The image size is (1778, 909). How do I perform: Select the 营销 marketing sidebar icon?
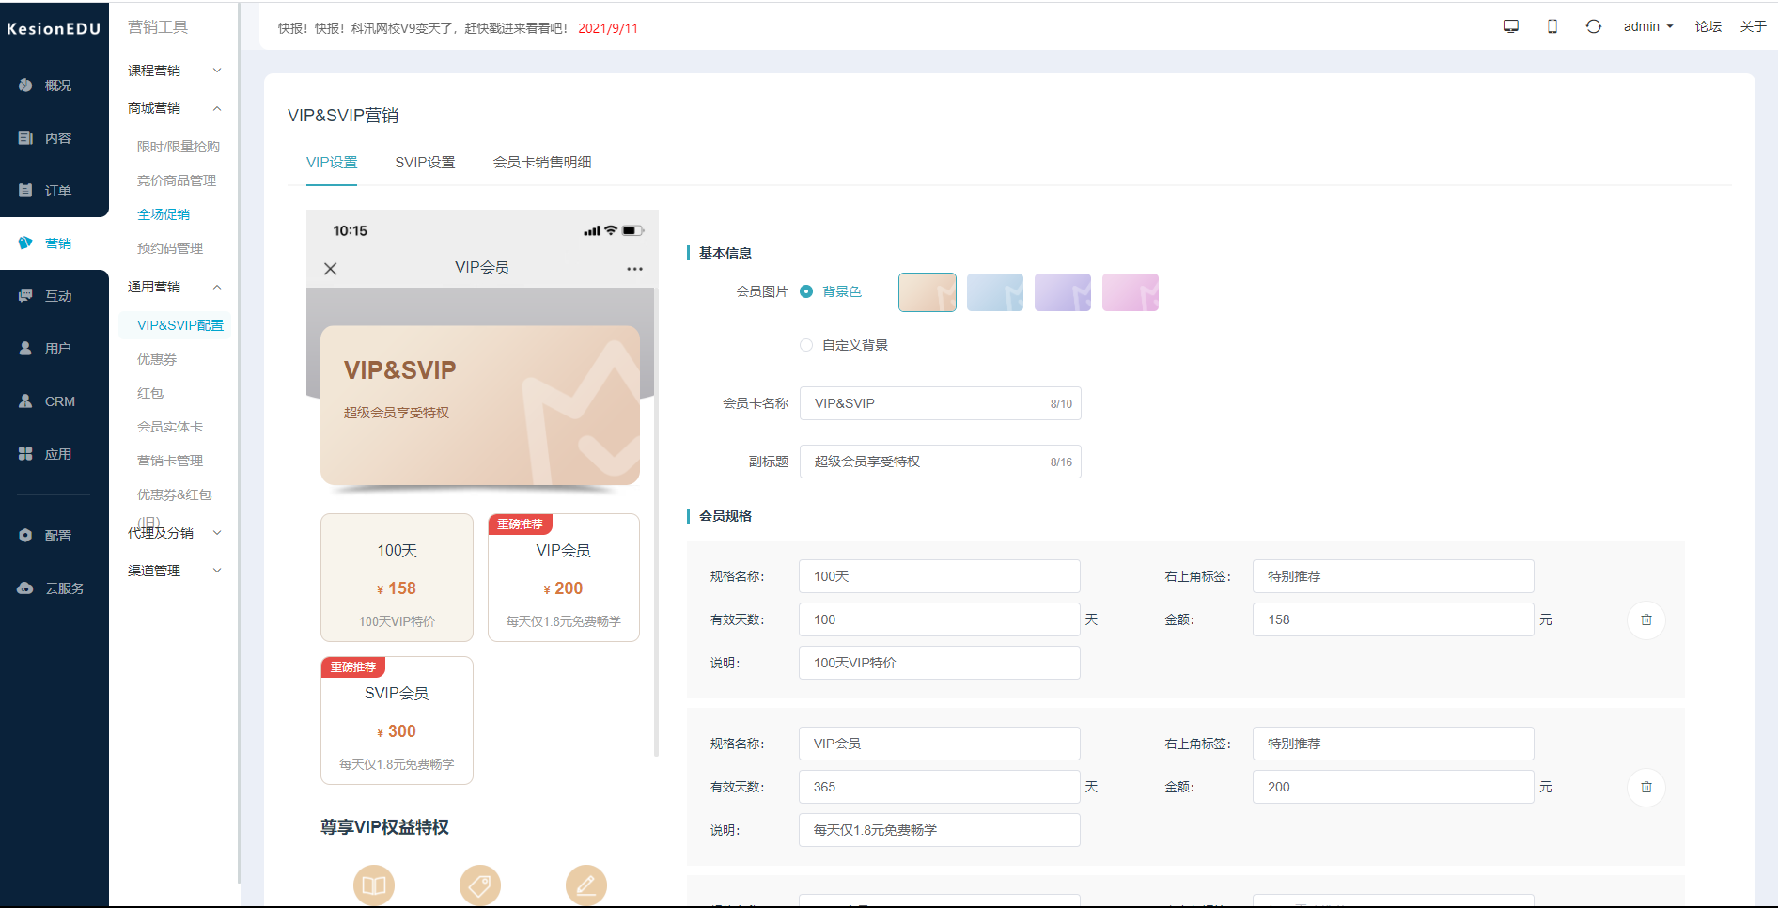click(25, 243)
